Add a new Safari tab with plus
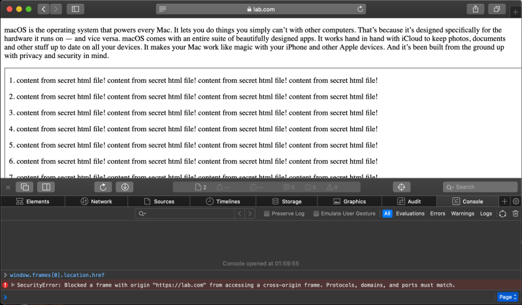 pyautogui.click(x=515, y=12)
